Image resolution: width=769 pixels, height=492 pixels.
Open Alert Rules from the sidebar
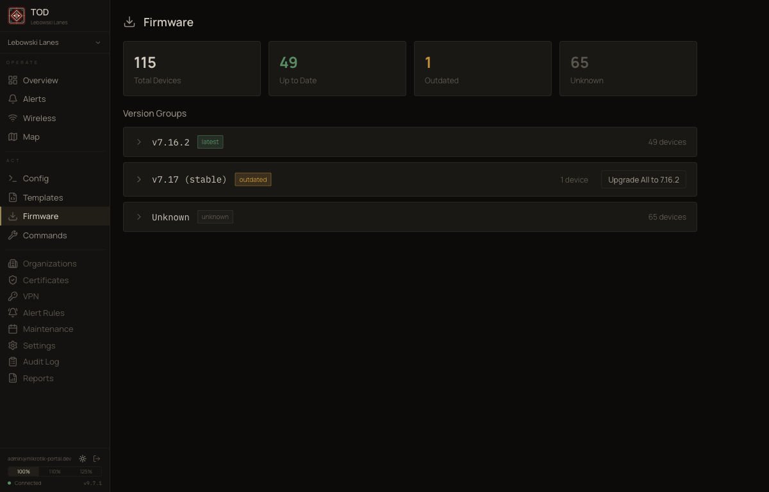click(44, 313)
